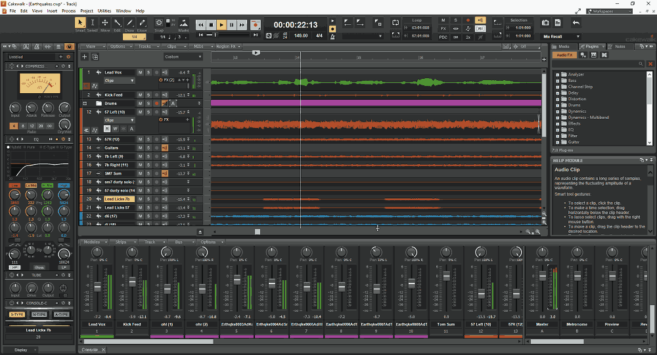Switch to the Notes browser tab
Viewport: 657px width, 355px height.
pyautogui.click(x=620, y=47)
